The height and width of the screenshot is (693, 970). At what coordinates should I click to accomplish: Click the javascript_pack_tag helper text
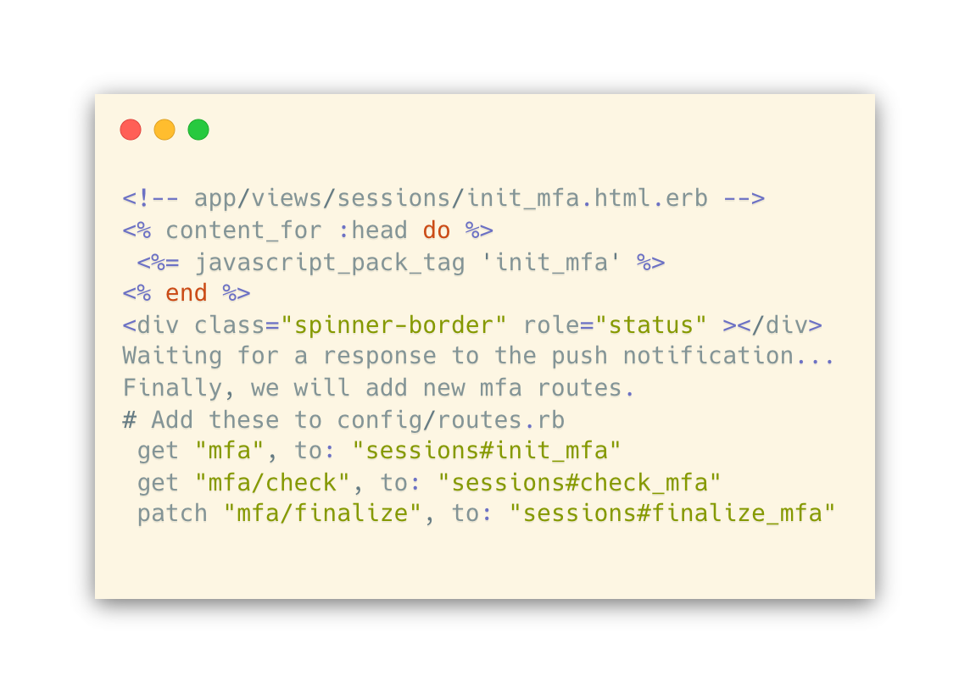click(x=330, y=263)
